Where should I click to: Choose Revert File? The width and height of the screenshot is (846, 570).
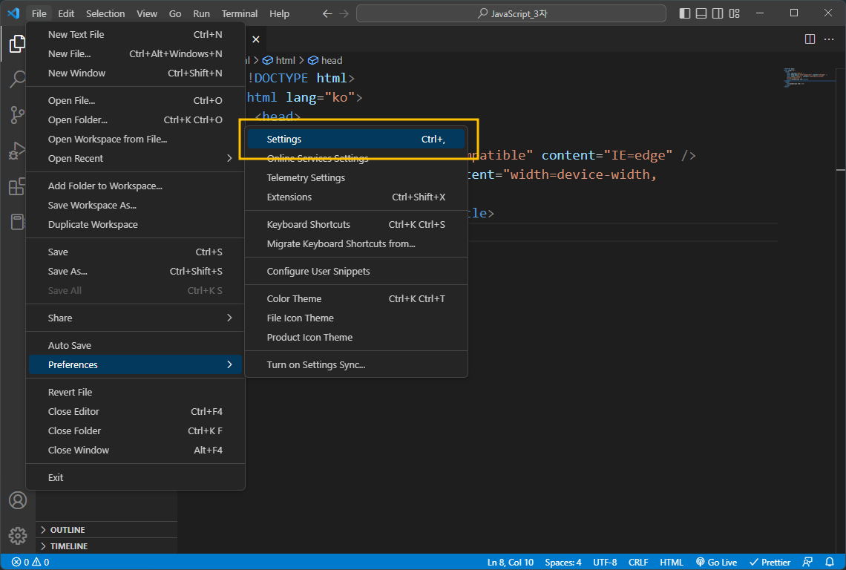135,393
